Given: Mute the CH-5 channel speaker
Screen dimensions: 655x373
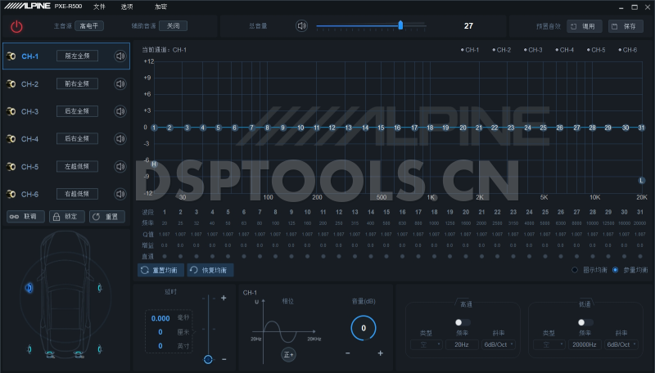Looking at the screenshot, I should click(x=120, y=167).
